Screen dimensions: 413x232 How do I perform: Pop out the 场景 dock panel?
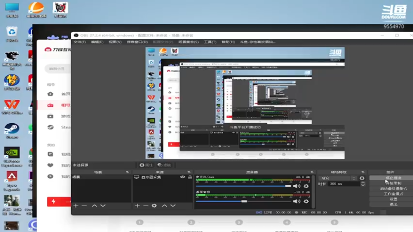(128, 172)
